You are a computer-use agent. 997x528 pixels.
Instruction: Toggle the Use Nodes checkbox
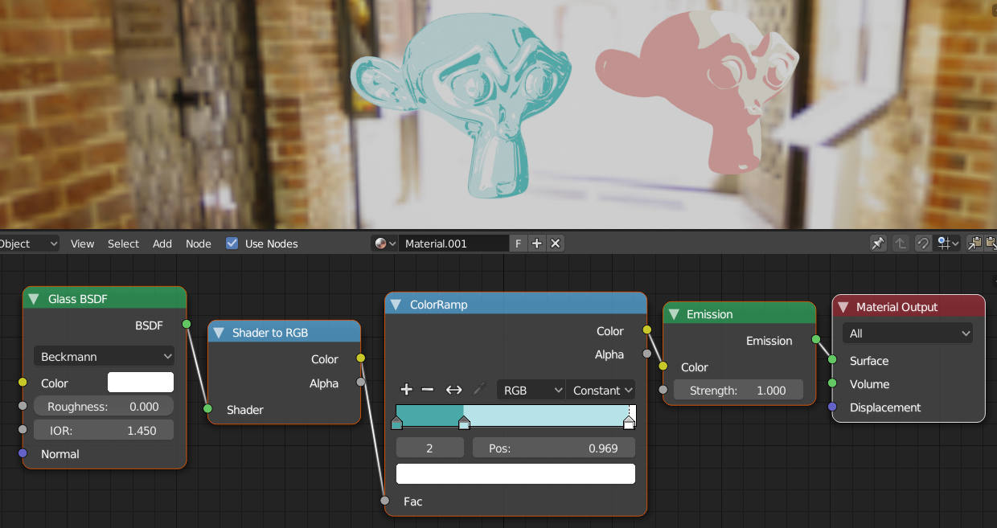click(232, 243)
